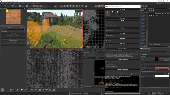Toggle the Build world checkbox
This screenshot has width=170, height=95.
pyautogui.click(x=107, y=23)
